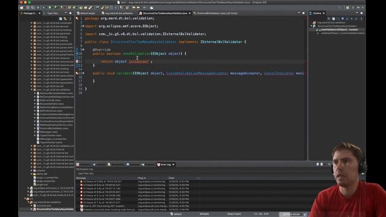Expand BslErrorCode.class in Package Explorer
The width and height of the screenshot is (386, 217).
coord(35,101)
